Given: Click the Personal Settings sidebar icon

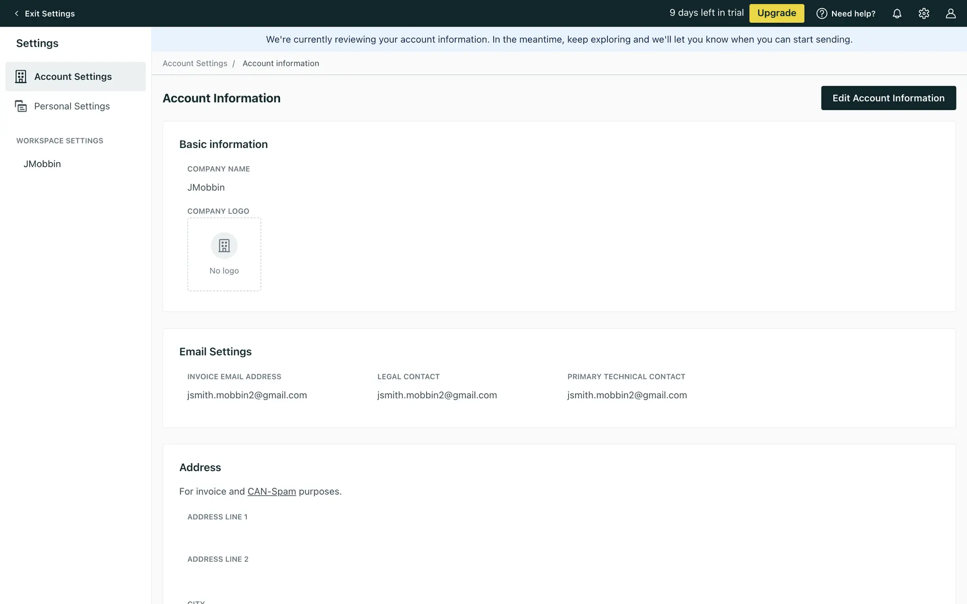Looking at the screenshot, I should point(21,106).
